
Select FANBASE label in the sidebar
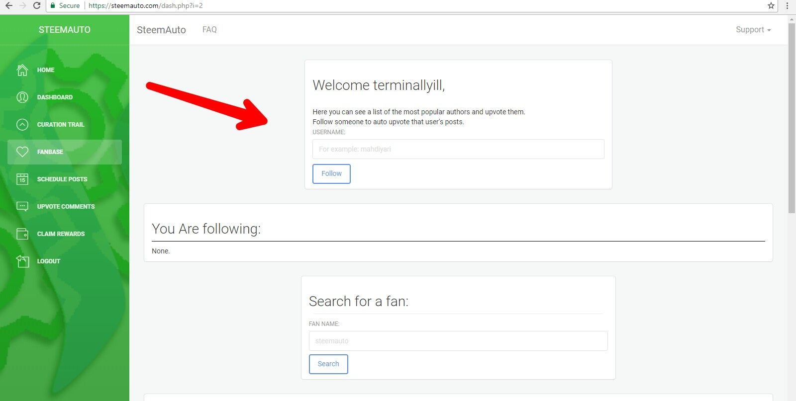coord(50,152)
